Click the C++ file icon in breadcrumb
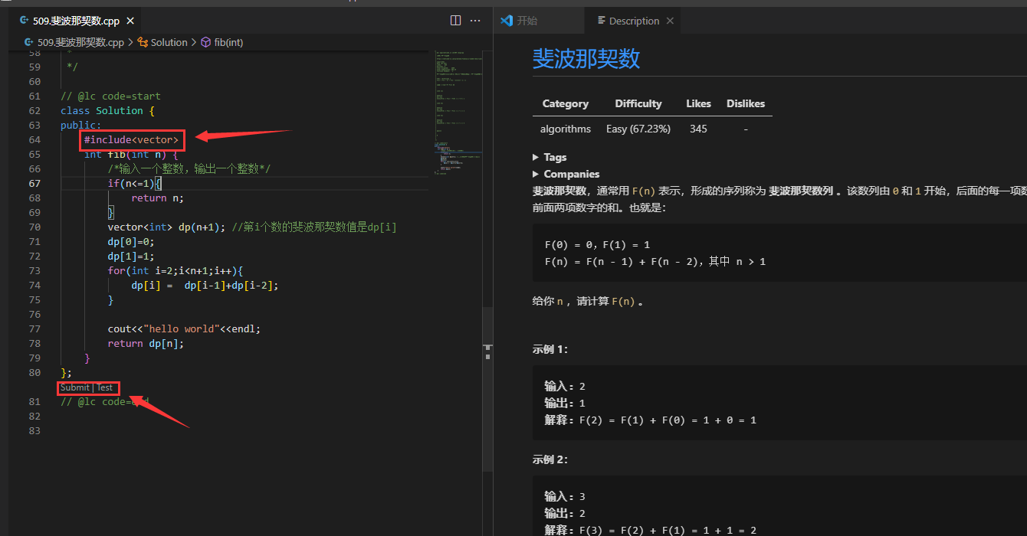Screen dimensions: 1027x536 click(x=29, y=43)
